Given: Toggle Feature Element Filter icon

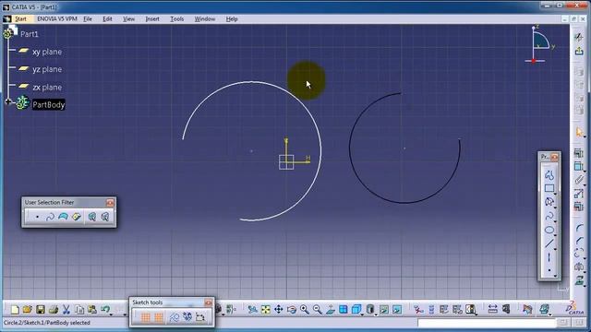Looking at the screenshot, I should click(92, 217).
